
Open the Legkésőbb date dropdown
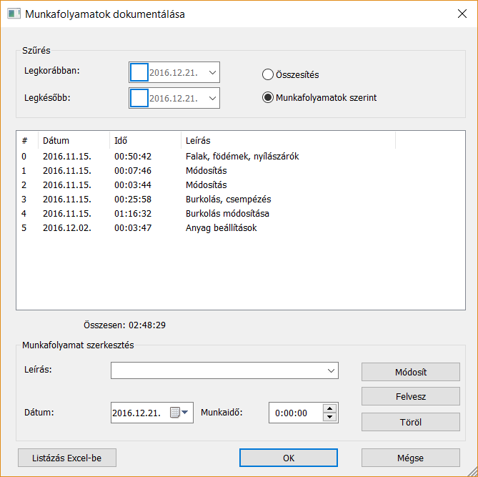point(211,98)
